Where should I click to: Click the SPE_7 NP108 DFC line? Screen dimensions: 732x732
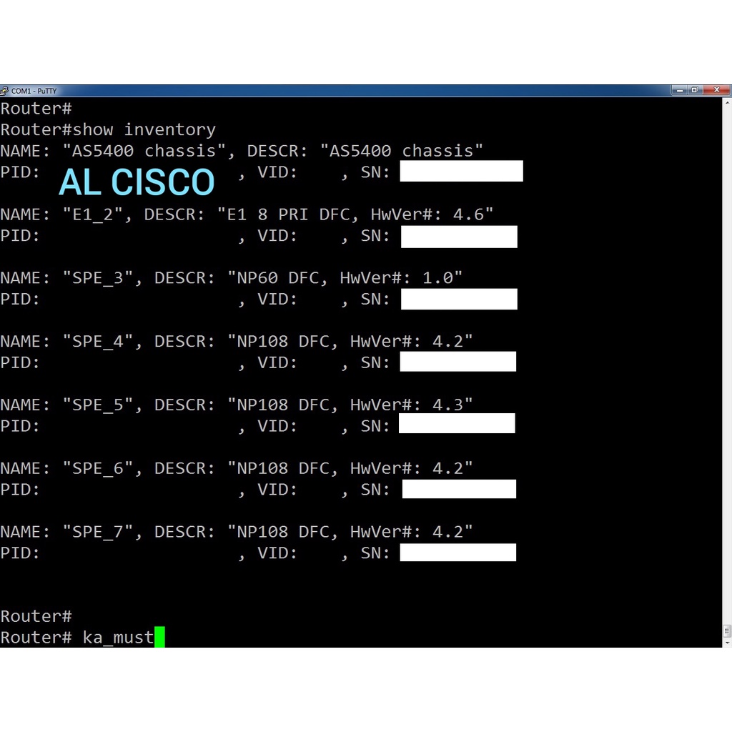pos(237,532)
